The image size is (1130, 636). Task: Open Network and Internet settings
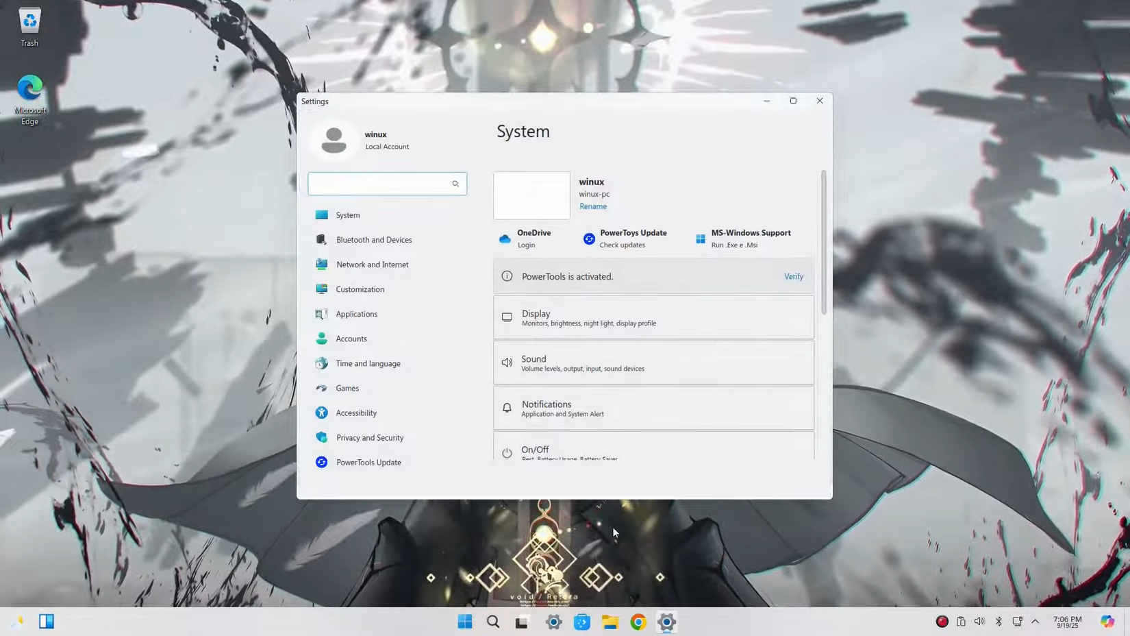pyautogui.click(x=372, y=264)
